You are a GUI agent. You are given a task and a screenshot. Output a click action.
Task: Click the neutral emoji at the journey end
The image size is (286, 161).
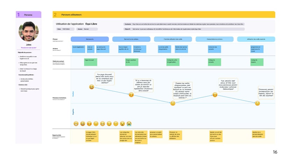pos(257,103)
